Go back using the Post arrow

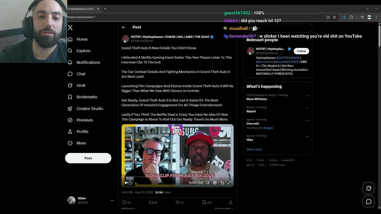pyautogui.click(x=124, y=27)
